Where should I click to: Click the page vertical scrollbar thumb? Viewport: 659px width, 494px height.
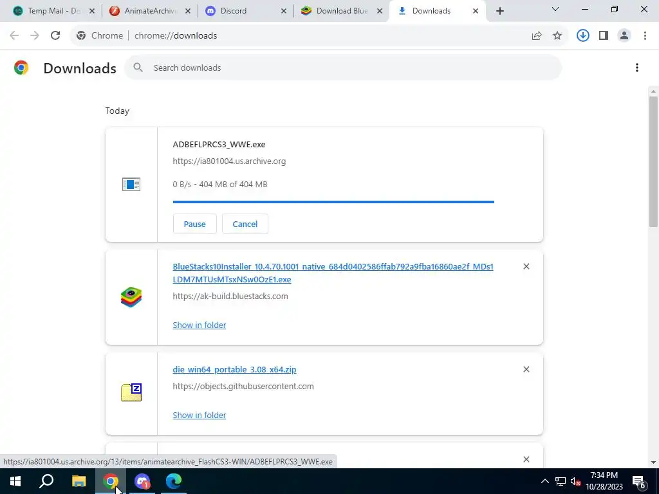[653, 161]
